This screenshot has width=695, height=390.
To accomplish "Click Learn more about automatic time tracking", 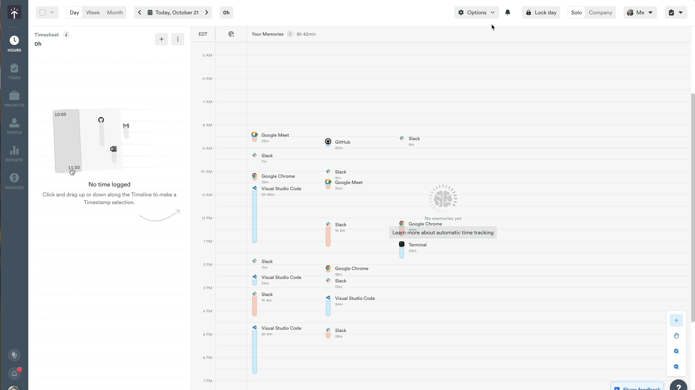I will (442, 232).
